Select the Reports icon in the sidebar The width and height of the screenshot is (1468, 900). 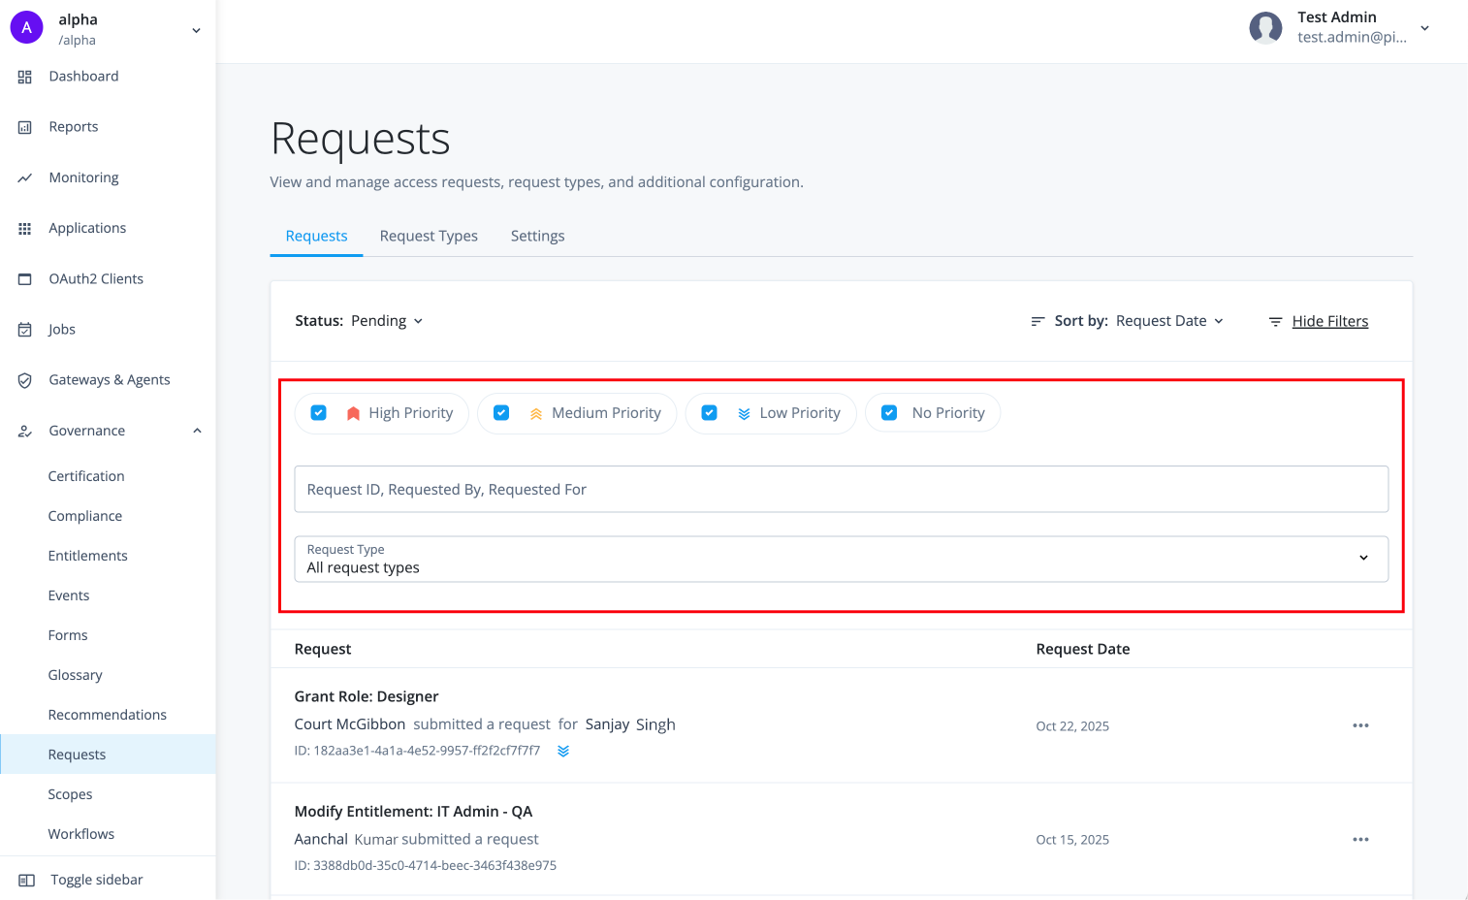click(x=25, y=126)
